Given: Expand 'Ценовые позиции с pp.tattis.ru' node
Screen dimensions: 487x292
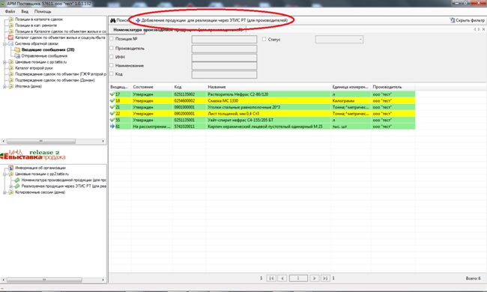Looking at the screenshot, I should tap(4, 62).
